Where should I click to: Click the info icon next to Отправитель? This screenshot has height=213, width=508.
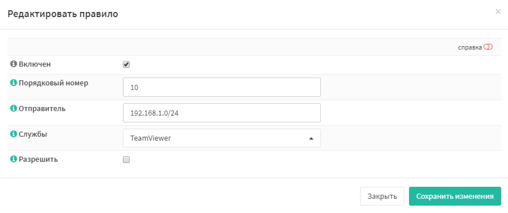tap(13, 108)
